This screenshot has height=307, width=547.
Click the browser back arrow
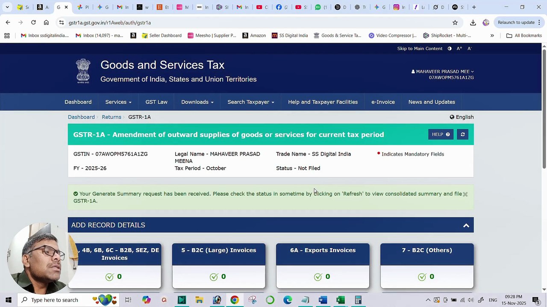click(8, 22)
